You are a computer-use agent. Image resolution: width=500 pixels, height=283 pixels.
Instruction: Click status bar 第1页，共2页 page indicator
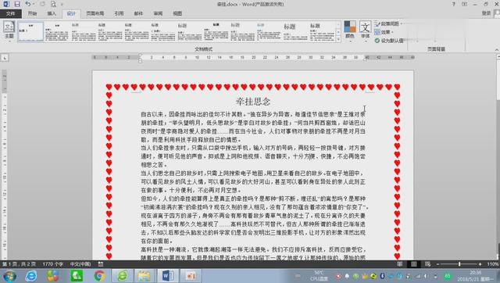(x=19, y=264)
